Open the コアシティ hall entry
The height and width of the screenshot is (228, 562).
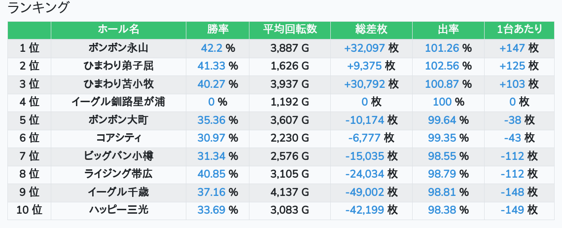[118, 138]
